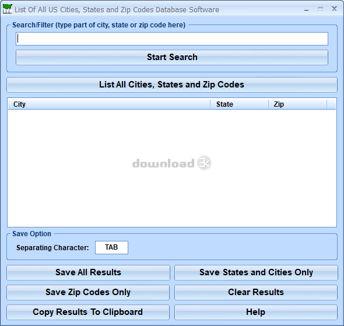Sort results by the State column header
Viewport: 344px width, 326px height.
(240, 104)
